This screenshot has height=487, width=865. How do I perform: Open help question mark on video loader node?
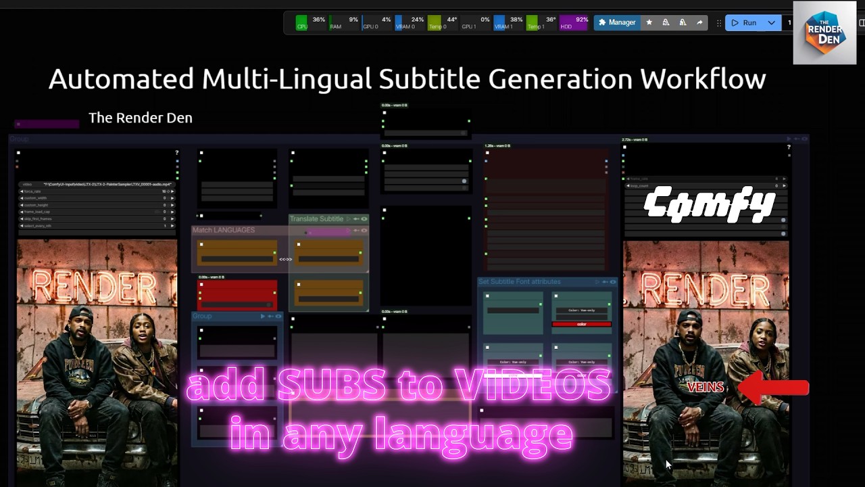click(177, 153)
